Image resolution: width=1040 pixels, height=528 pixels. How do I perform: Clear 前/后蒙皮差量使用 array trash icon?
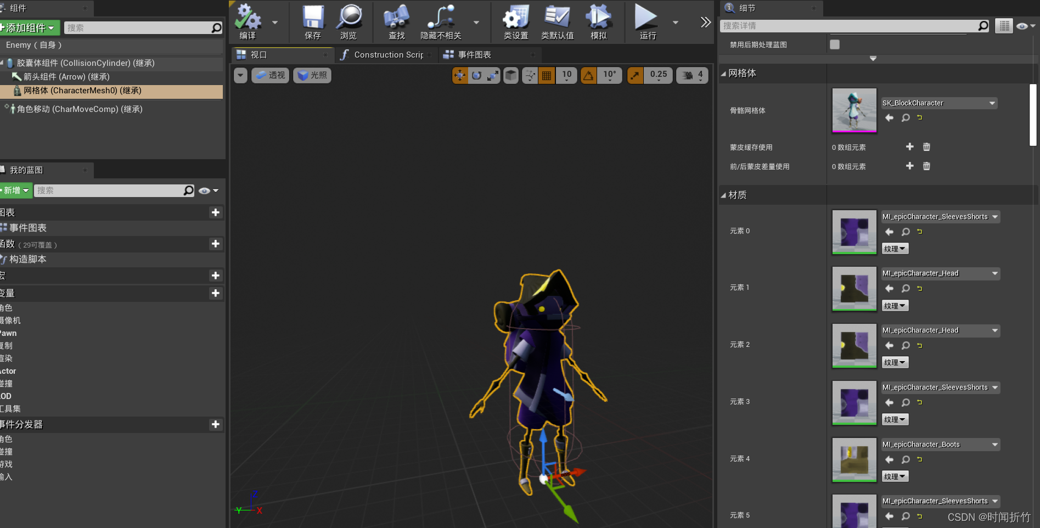tap(926, 166)
